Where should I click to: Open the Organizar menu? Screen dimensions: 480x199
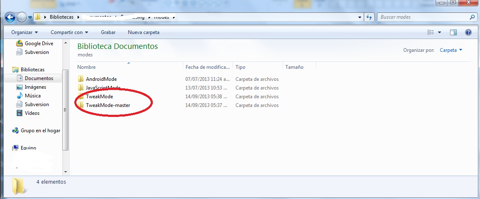tap(24, 32)
